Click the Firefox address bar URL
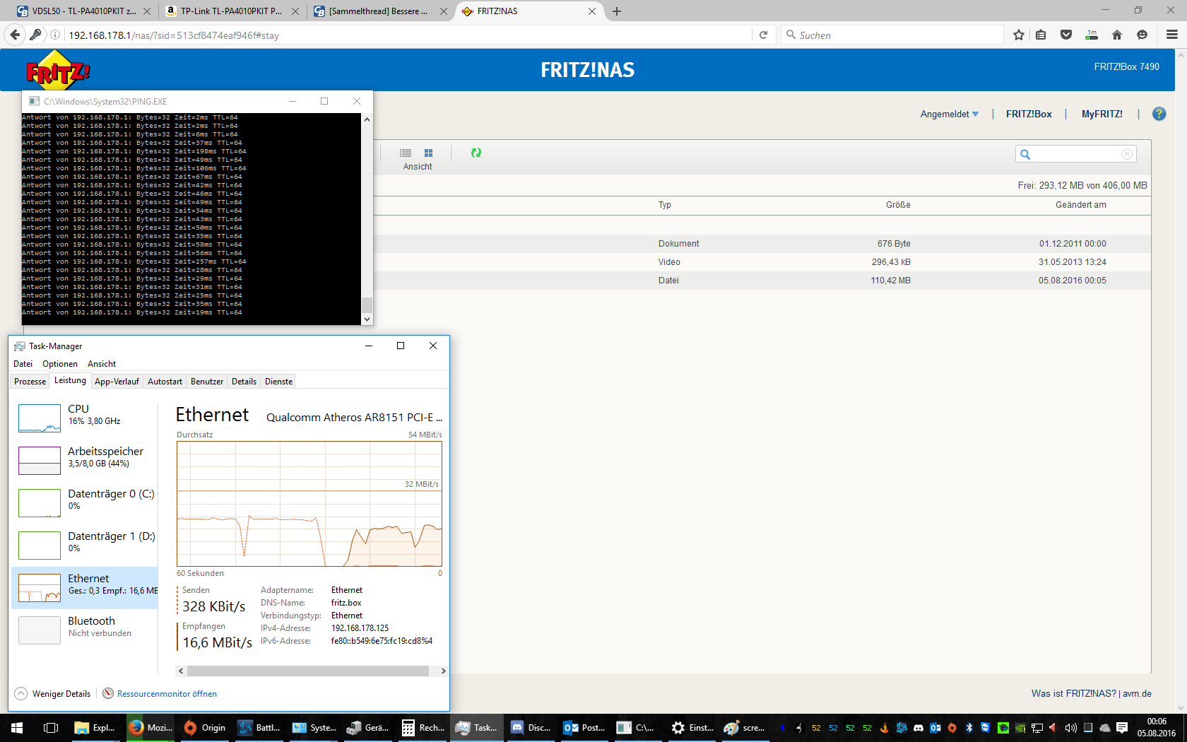The width and height of the screenshot is (1187, 742). coord(174,35)
